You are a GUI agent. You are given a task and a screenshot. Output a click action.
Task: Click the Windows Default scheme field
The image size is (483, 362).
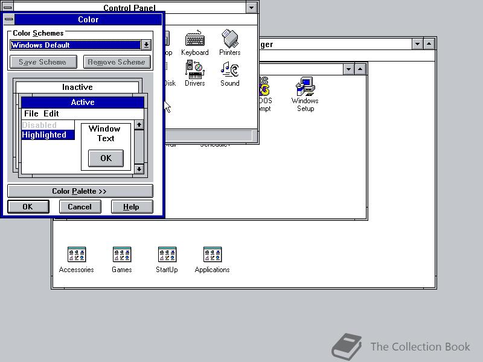[x=75, y=45]
